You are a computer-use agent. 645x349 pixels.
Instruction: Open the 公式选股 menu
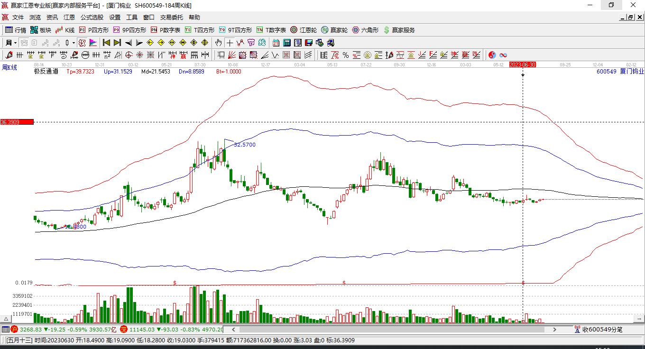pyautogui.click(x=92, y=18)
